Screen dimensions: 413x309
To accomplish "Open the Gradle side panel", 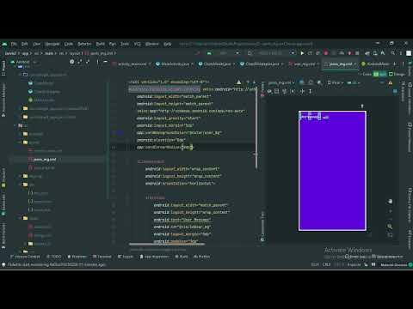I will pyautogui.click(x=410, y=69).
